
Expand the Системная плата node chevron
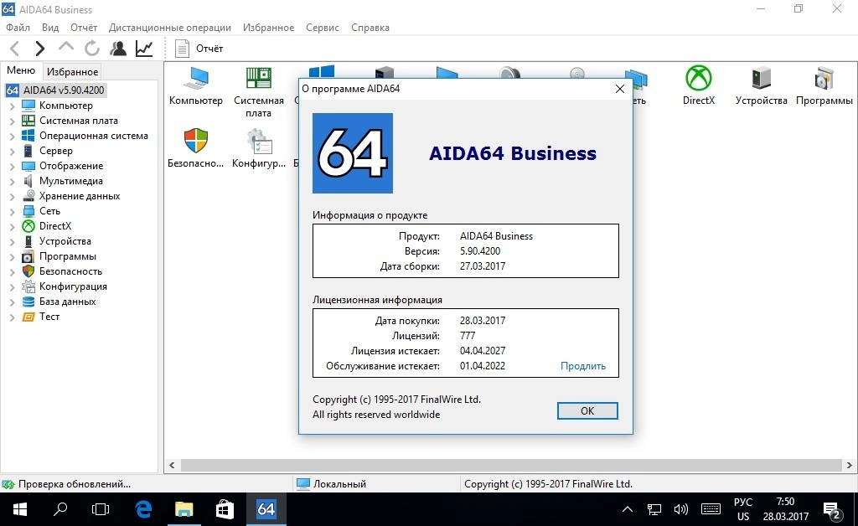12,121
